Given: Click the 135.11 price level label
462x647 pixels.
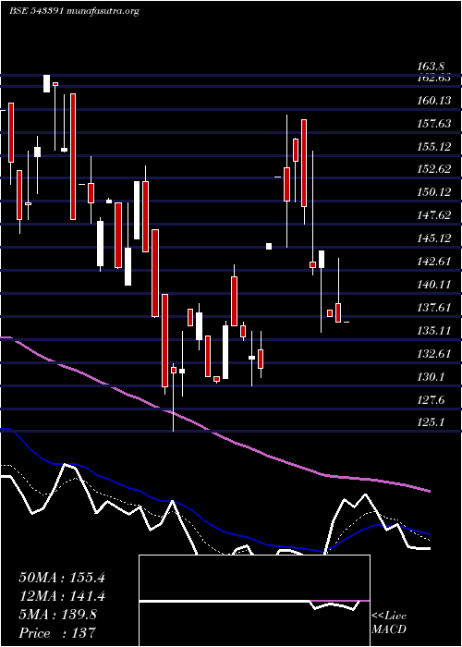Looking at the screenshot, I should tap(434, 331).
